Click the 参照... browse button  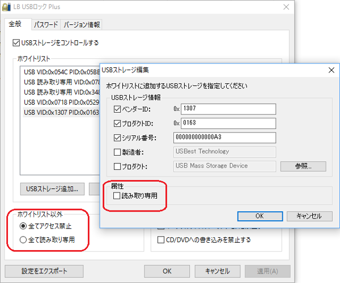303,166
